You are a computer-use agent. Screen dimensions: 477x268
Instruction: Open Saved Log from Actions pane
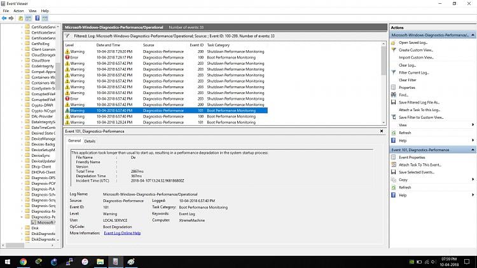pos(413,43)
